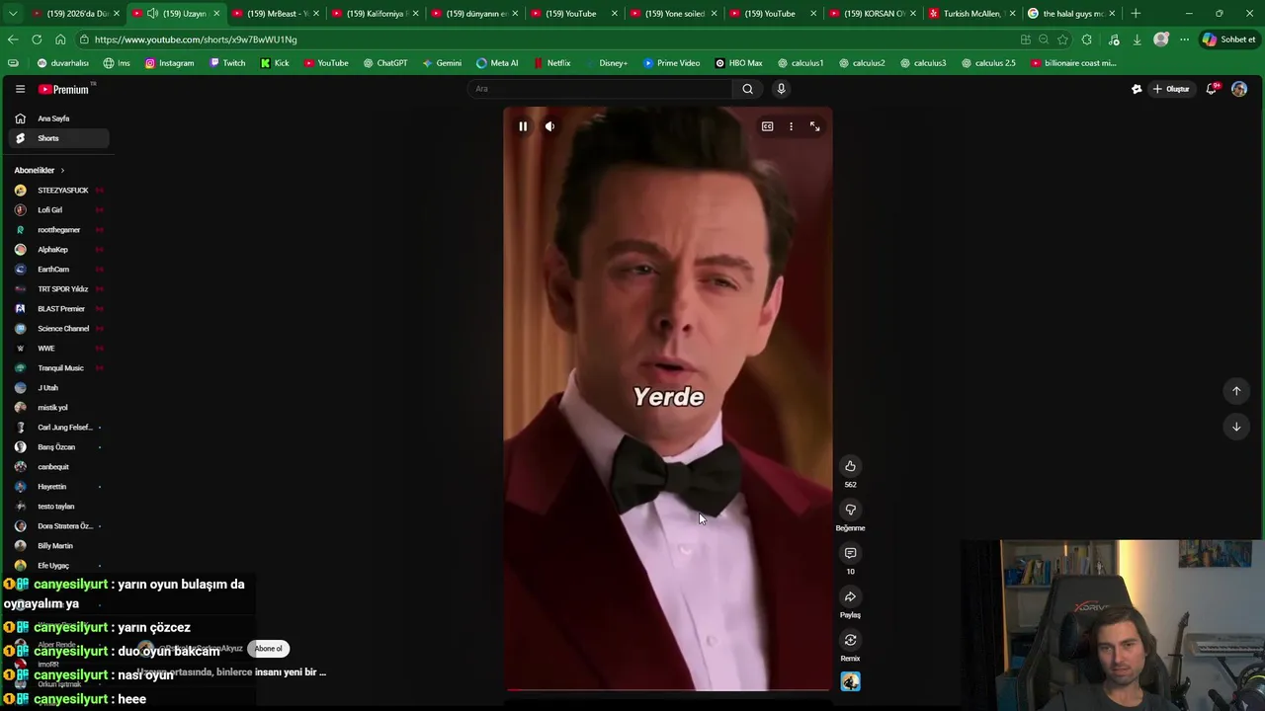Open the notifications bell

click(1212, 89)
